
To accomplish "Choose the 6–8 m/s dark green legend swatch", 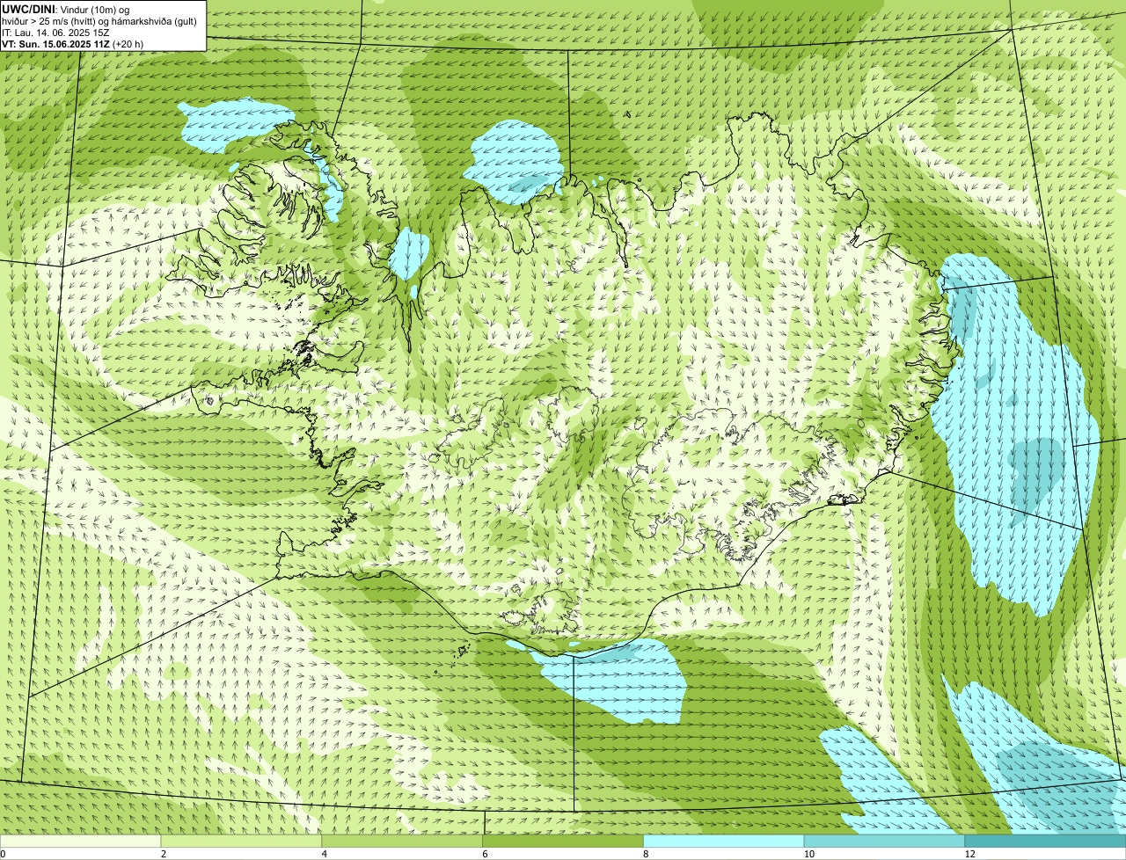I will point(563,841).
